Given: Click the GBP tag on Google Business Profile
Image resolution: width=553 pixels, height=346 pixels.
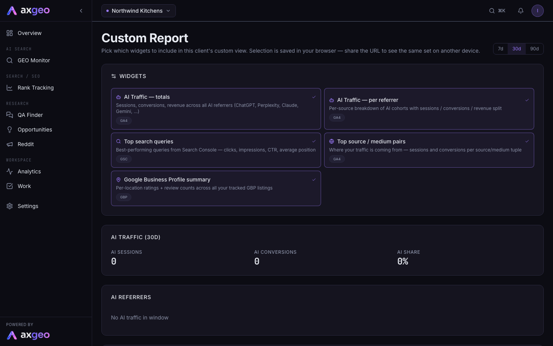Looking at the screenshot, I should tap(124, 197).
